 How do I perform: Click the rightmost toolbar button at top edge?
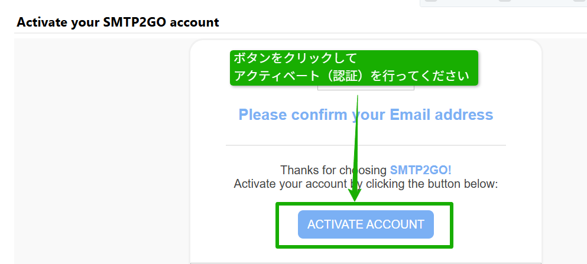tap(578, 1)
